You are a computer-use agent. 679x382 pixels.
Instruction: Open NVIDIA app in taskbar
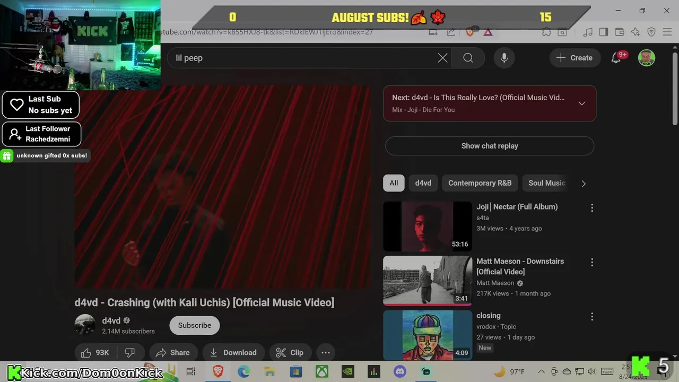348,371
